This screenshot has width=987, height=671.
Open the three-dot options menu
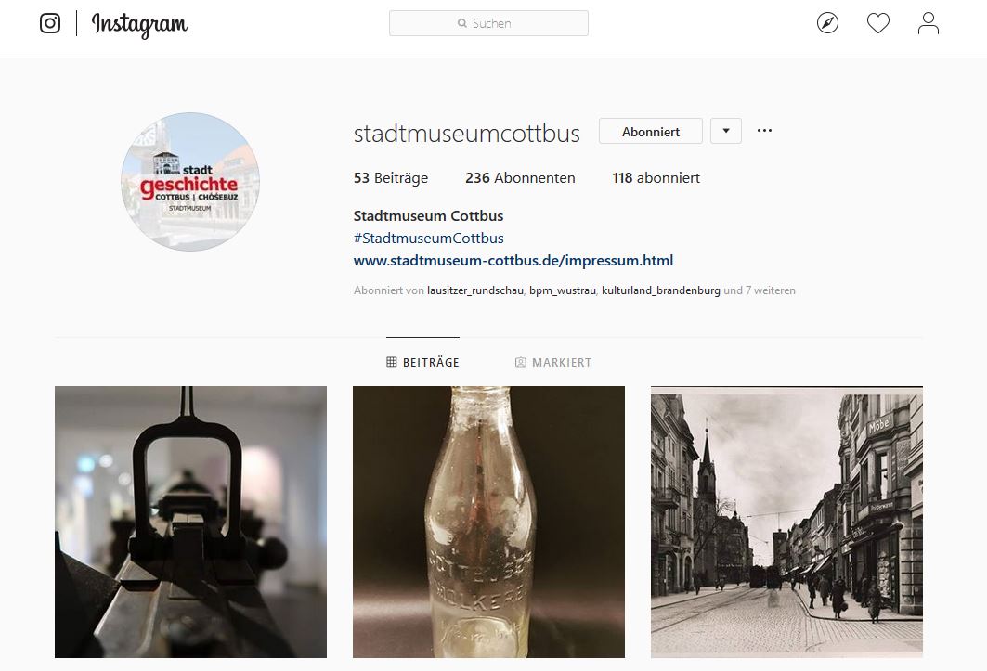click(x=764, y=130)
